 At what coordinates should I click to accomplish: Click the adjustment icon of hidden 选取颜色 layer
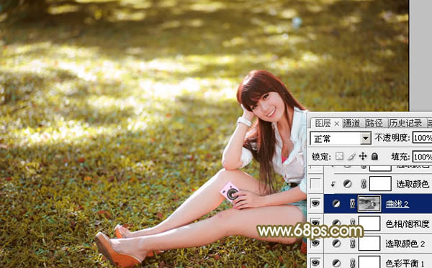pos(347,184)
